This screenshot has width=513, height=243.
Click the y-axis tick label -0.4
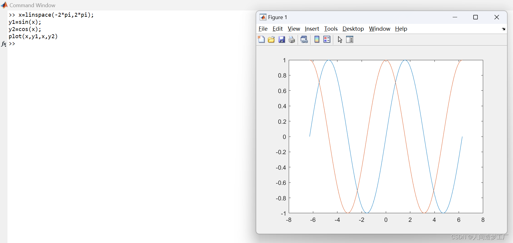[x=281, y=168]
